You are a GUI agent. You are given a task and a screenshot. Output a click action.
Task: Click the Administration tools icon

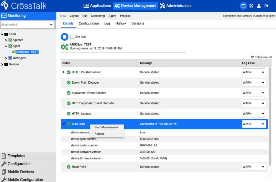click(x=162, y=6)
